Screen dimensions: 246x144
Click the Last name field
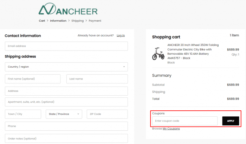pyautogui.click(x=97, y=79)
